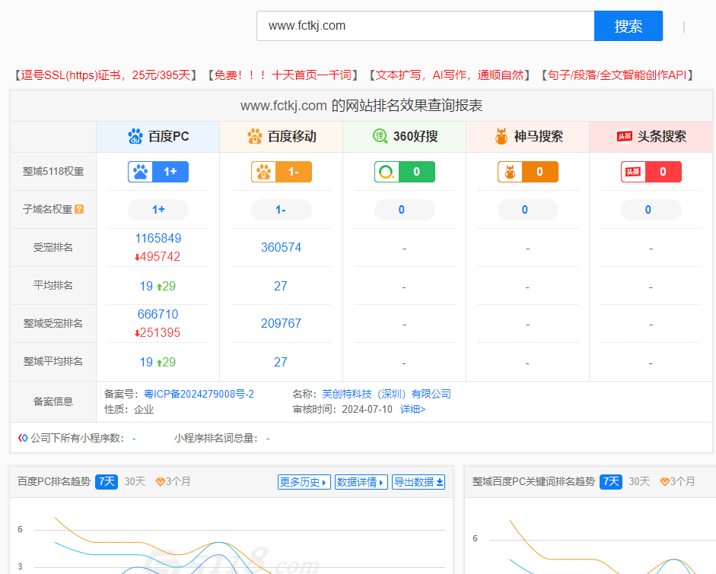The height and width of the screenshot is (574, 716).
Task: Click Baidu Mobile 整域受宠排名 value 209767
Action: [281, 324]
